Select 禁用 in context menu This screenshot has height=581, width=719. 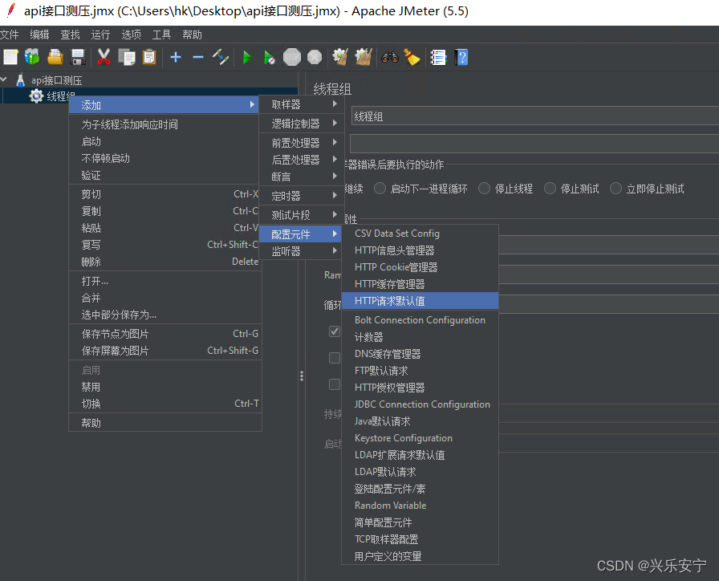coord(165,387)
